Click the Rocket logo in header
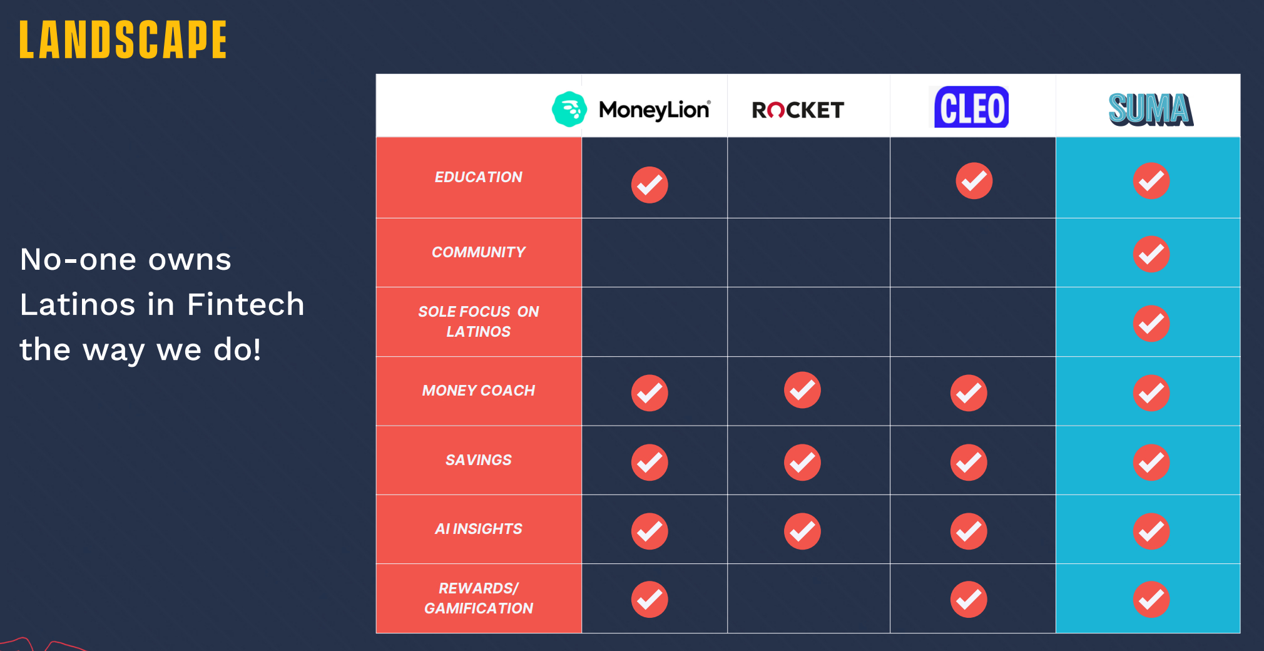 point(798,110)
